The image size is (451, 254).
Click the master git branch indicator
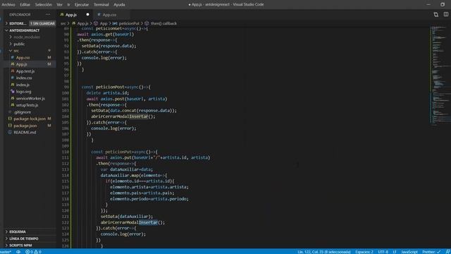tap(6, 252)
